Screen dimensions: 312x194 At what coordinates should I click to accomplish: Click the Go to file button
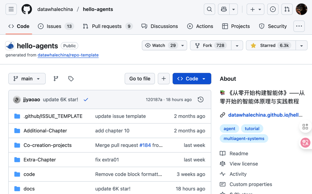(140, 79)
